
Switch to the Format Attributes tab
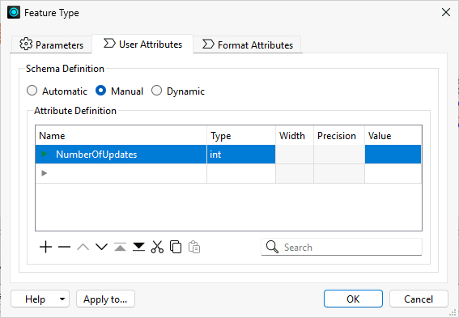(x=248, y=45)
